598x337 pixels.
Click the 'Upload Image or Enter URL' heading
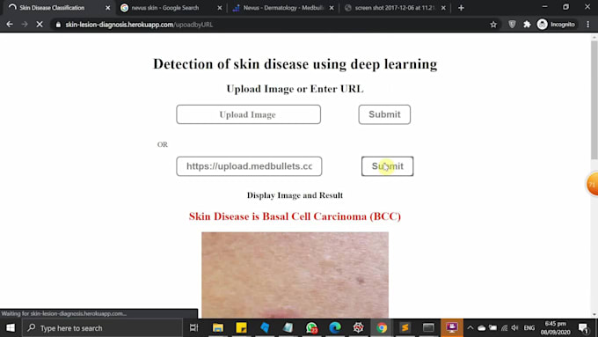[x=295, y=89]
